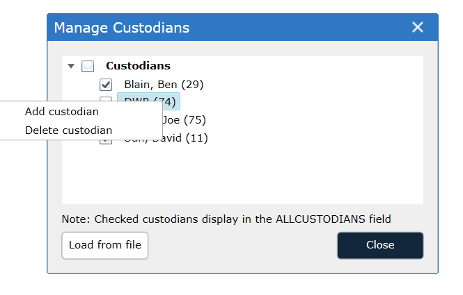Toggle the checkbox beside David (11)
This screenshot has width=463, height=295.
(x=106, y=142)
